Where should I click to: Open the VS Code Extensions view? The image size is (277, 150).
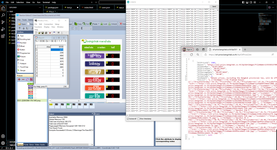pyautogui.click(x=3, y=36)
